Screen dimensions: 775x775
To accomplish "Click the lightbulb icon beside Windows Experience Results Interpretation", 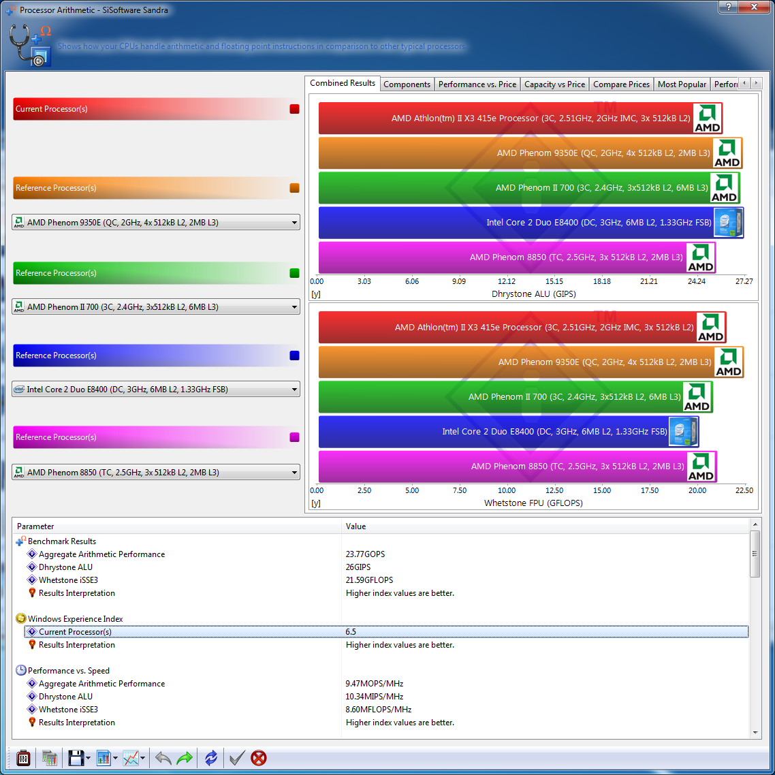I will pos(32,644).
